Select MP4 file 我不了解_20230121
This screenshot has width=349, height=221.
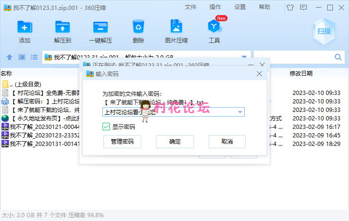coord(5,127)
